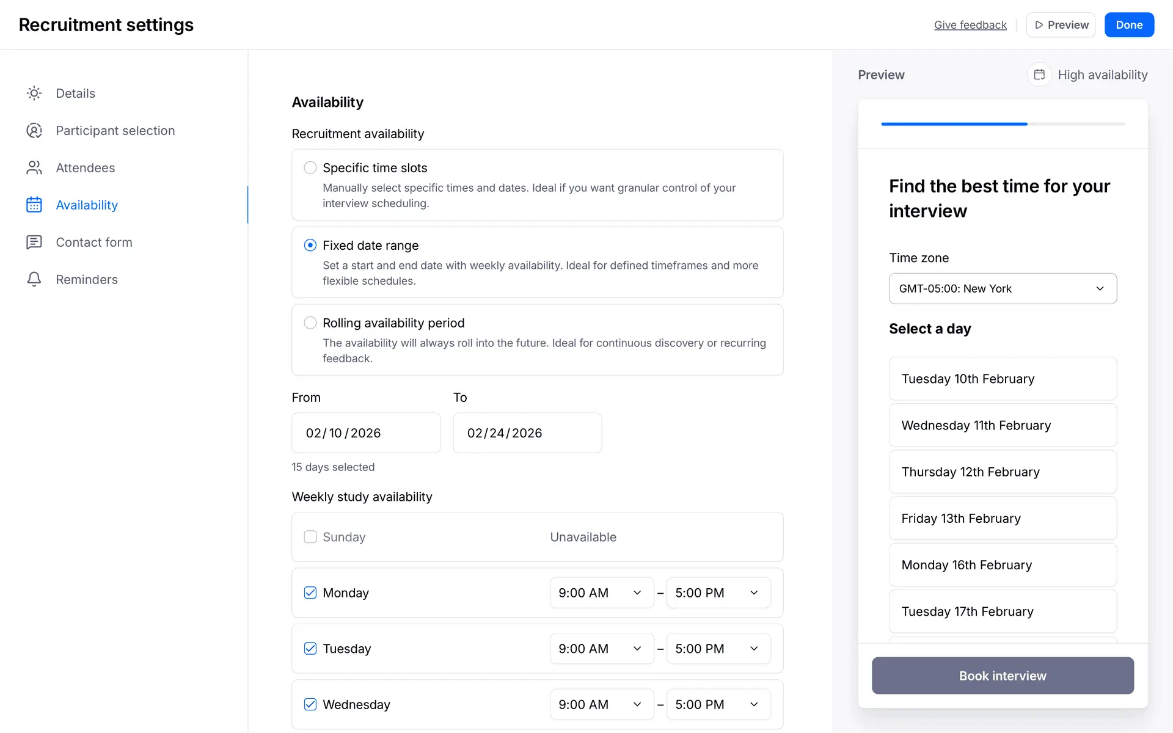The height and width of the screenshot is (733, 1173).
Task: Click the play icon in the Preview button
Action: (1039, 25)
